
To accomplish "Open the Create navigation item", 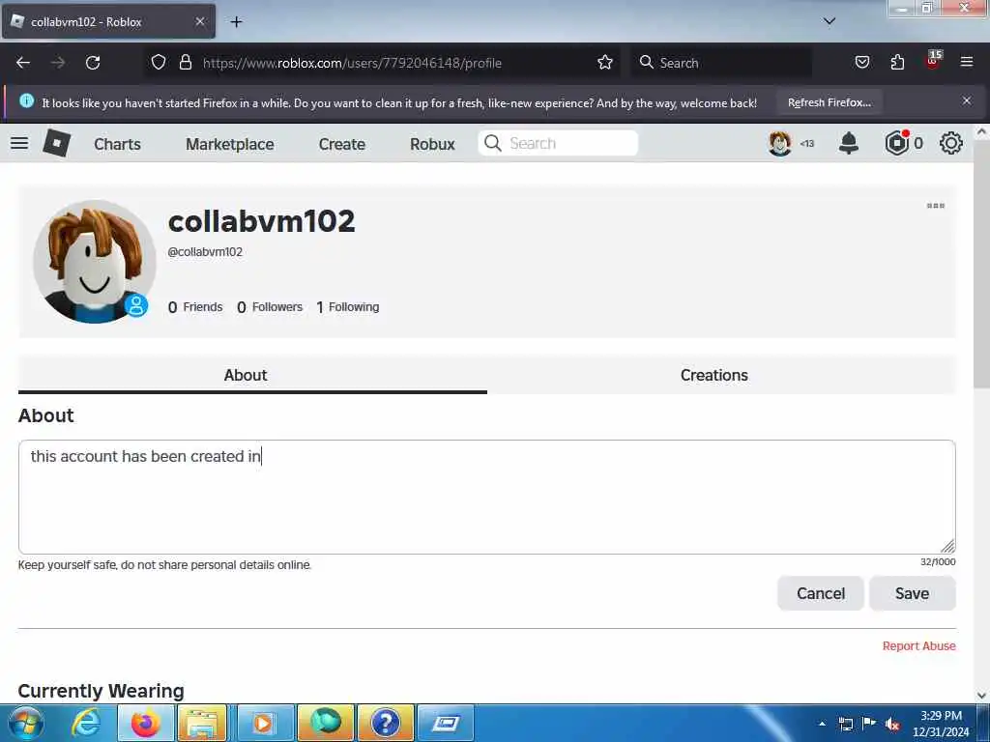I will click(x=341, y=144).
